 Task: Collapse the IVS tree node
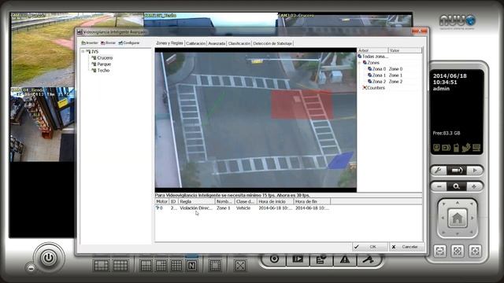(x=83, y=51)
